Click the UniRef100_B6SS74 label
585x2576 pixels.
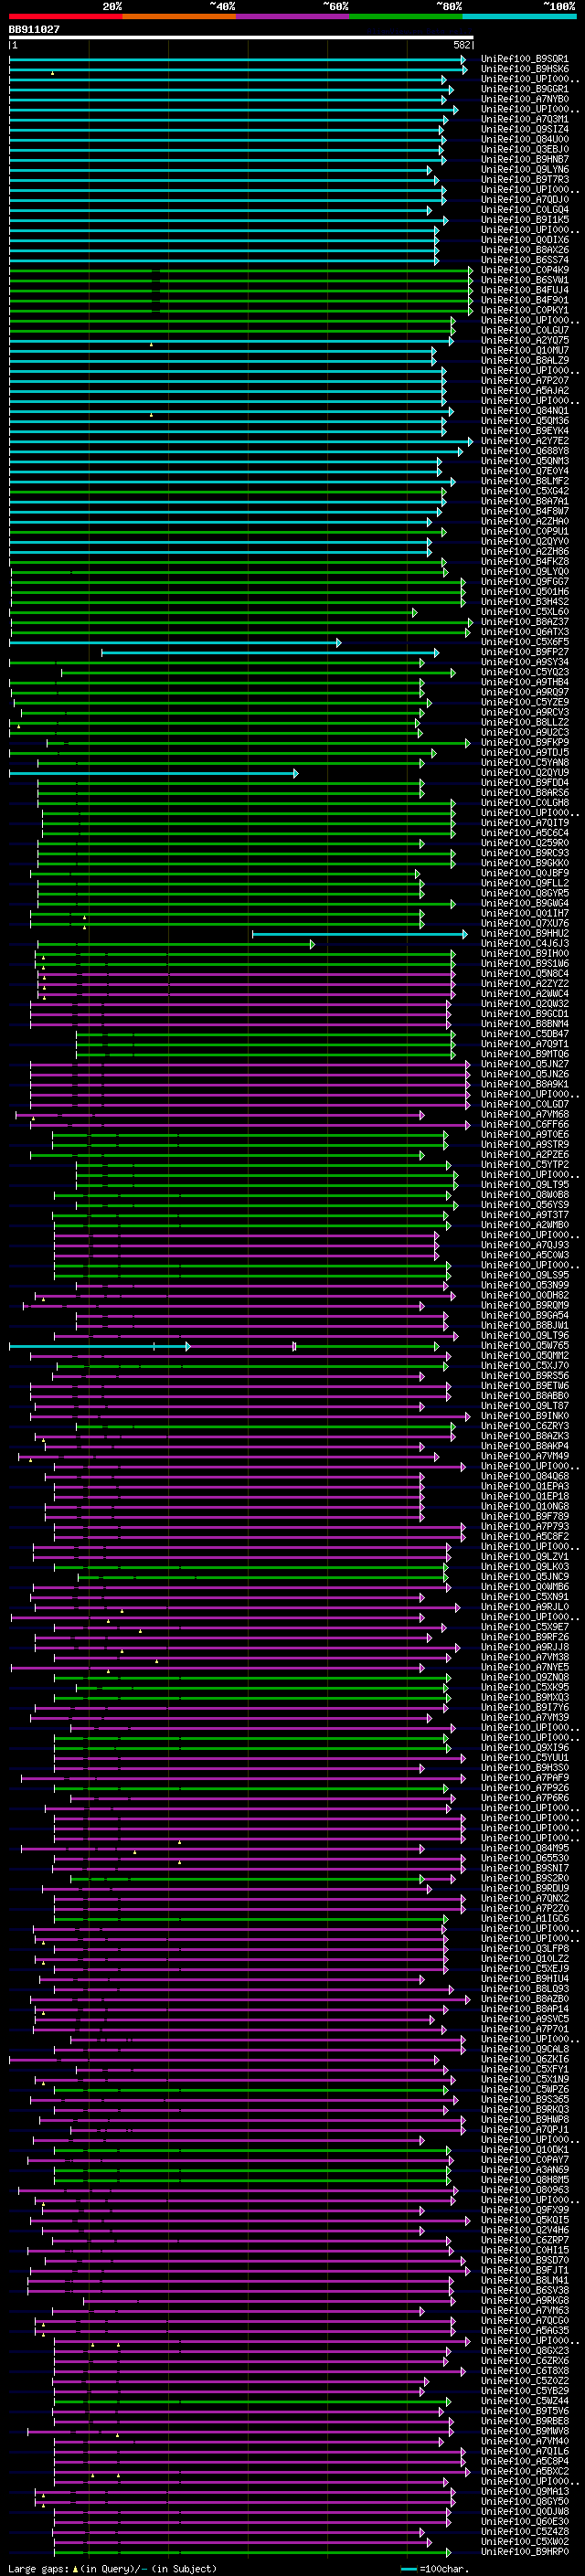pos(525,260)
